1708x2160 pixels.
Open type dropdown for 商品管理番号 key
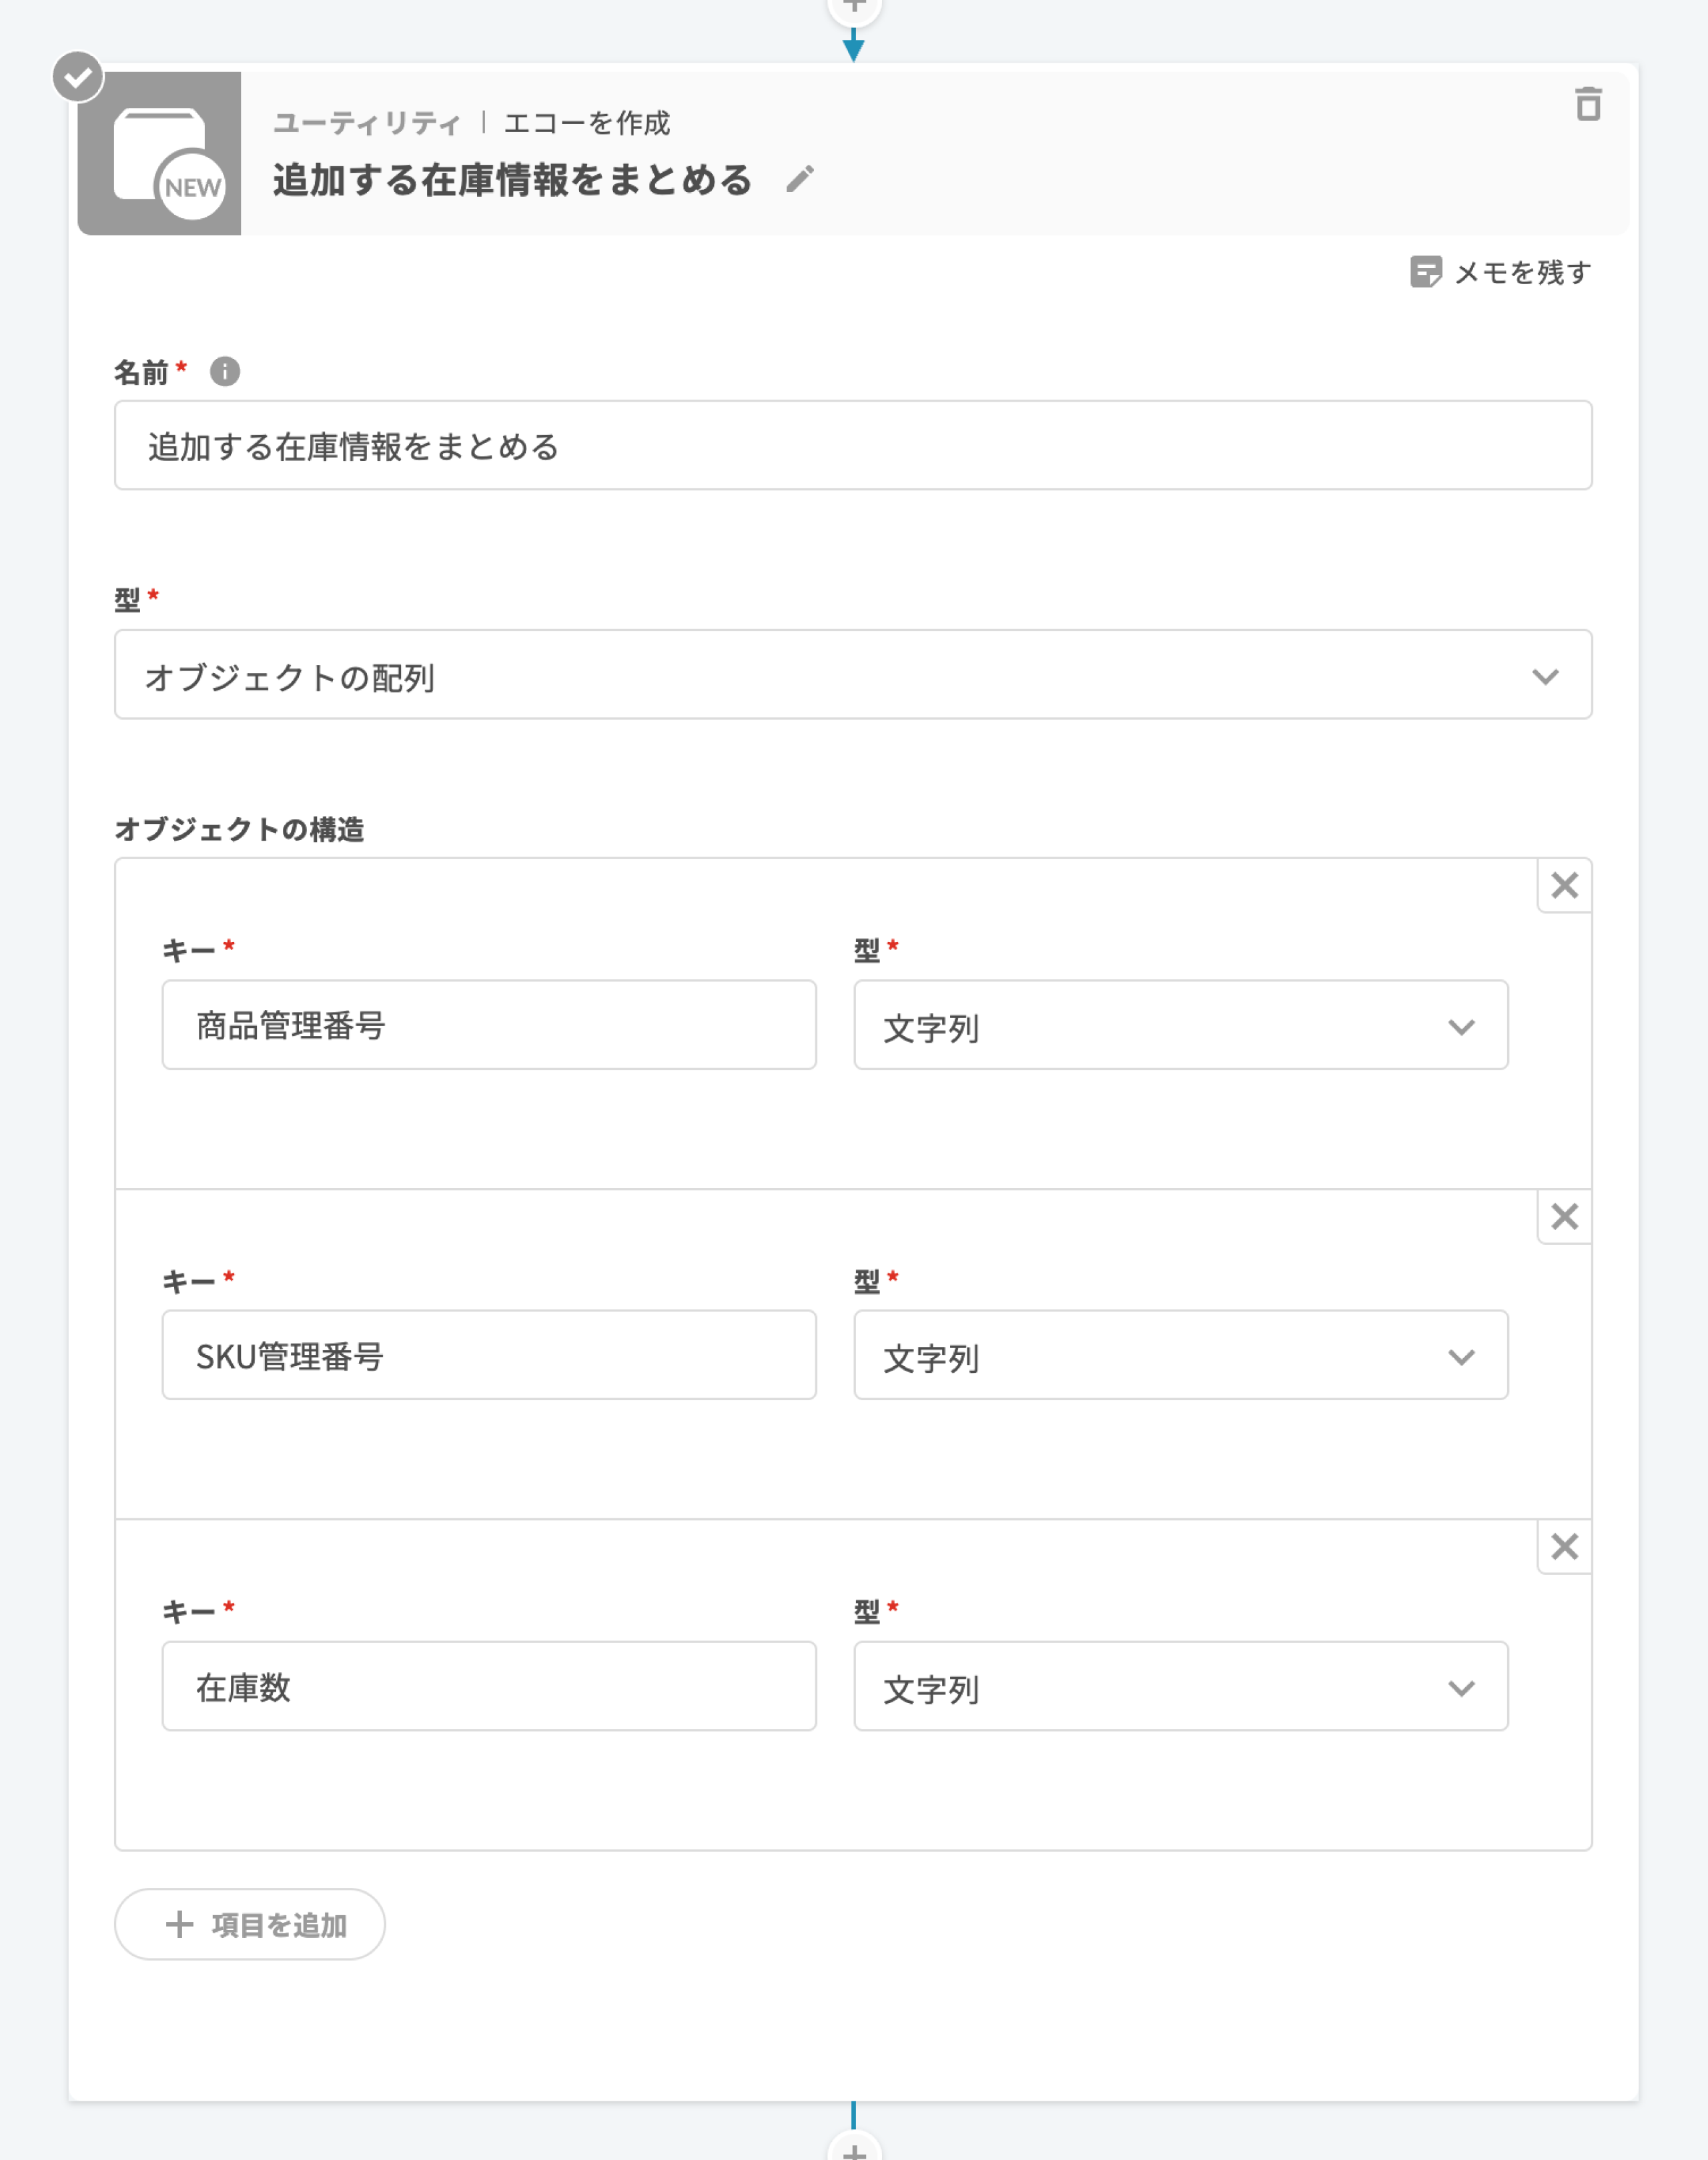[1180, 1026]
